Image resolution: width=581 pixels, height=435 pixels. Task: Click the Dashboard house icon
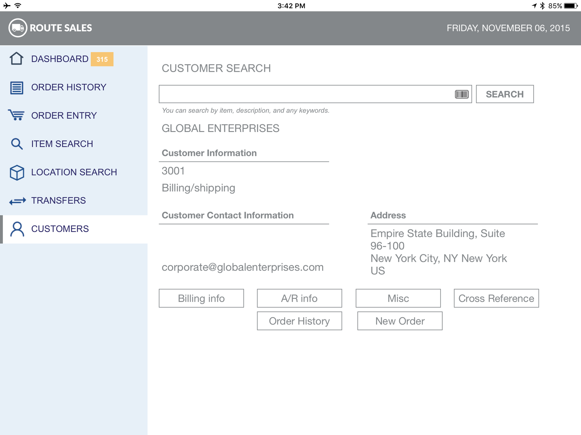(x=17, y=59)
